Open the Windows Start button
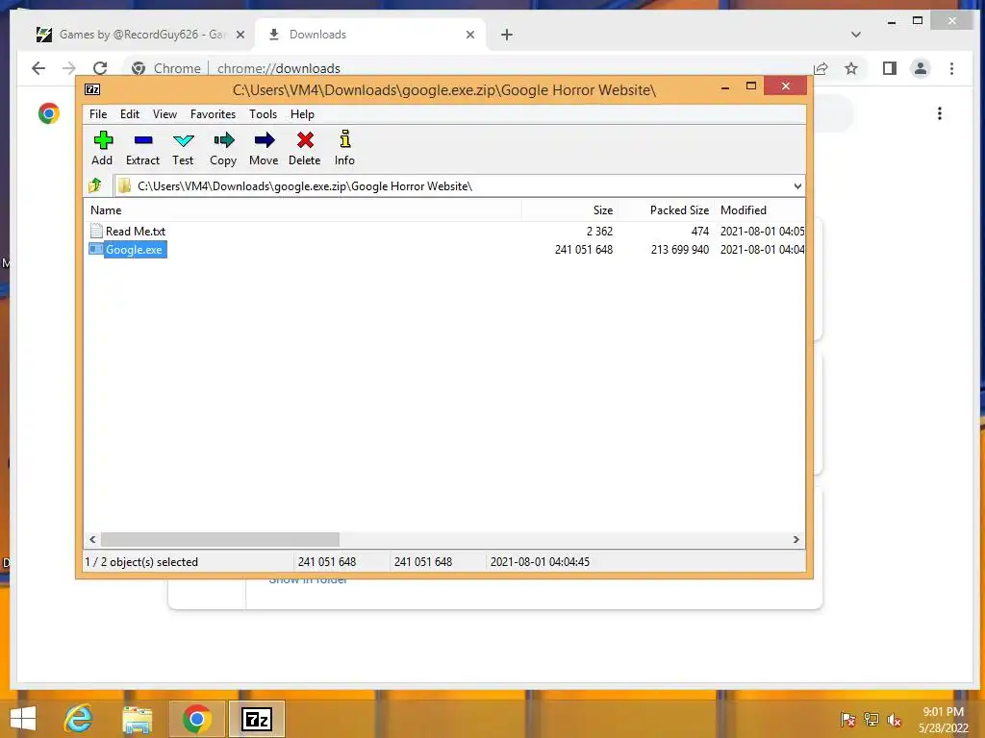Viewport: 985px width, 738px height. [23, 719]
